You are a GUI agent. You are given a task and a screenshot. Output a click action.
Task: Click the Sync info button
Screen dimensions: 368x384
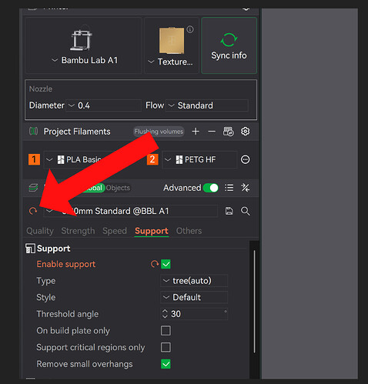pos(229,45)
